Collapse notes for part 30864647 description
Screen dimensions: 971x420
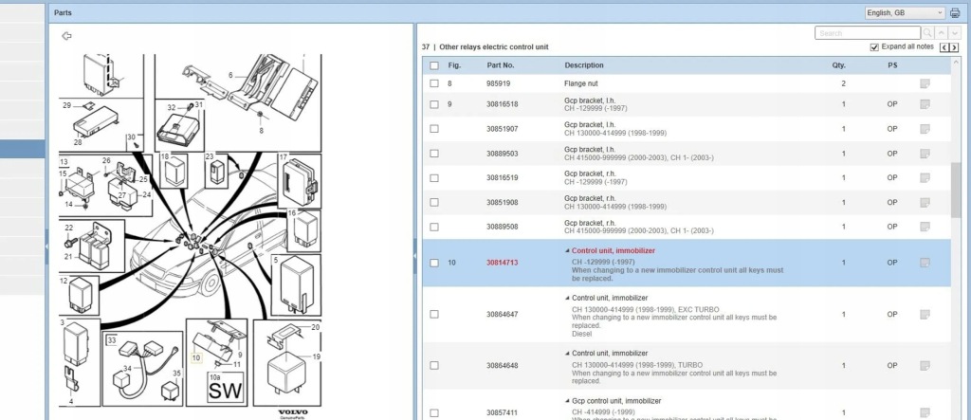pyautogui.click(x=567, y=298)
